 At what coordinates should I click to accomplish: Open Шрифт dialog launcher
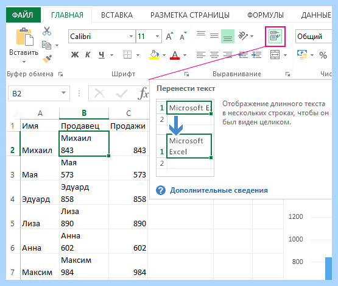tap(186, 74)
